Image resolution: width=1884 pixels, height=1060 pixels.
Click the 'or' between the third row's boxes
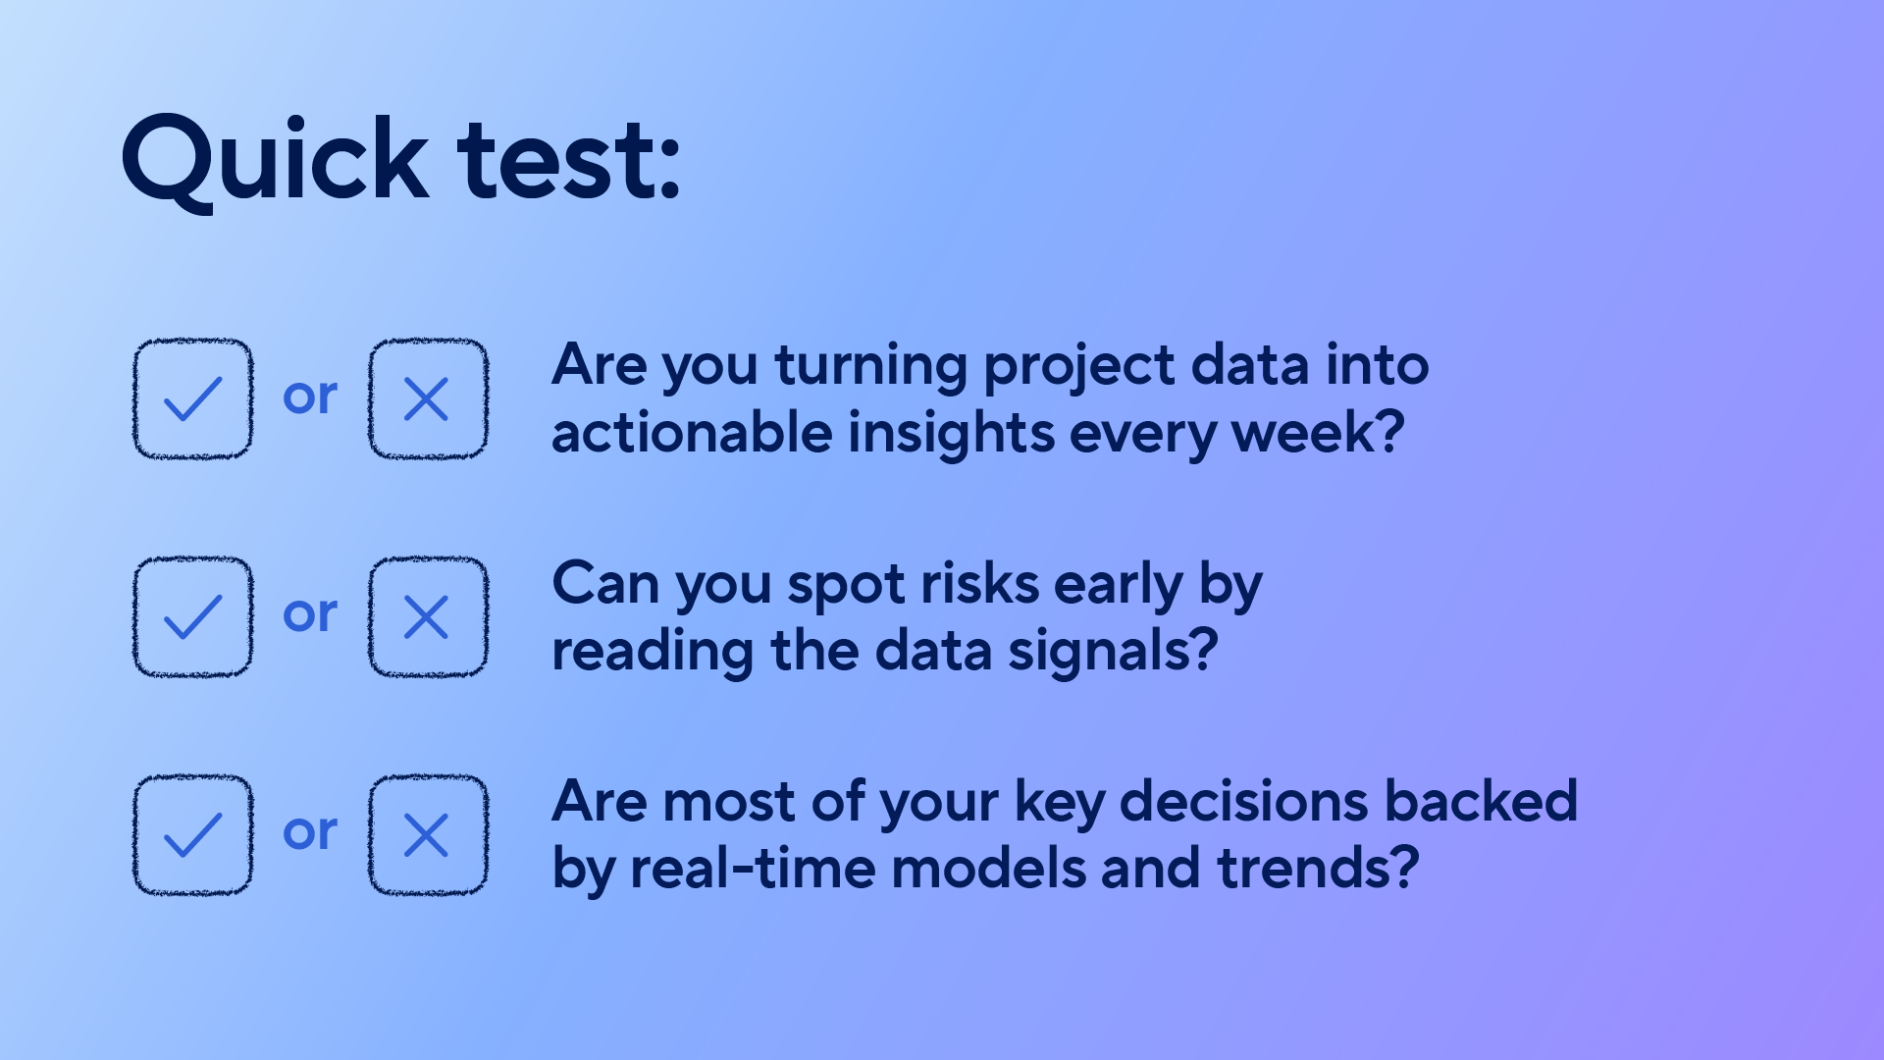coord(310,832)
